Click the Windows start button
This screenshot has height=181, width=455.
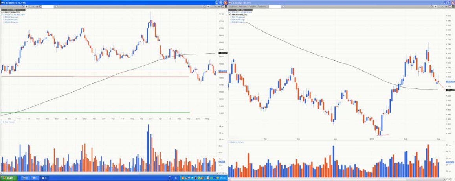click(x=8, y=178)
